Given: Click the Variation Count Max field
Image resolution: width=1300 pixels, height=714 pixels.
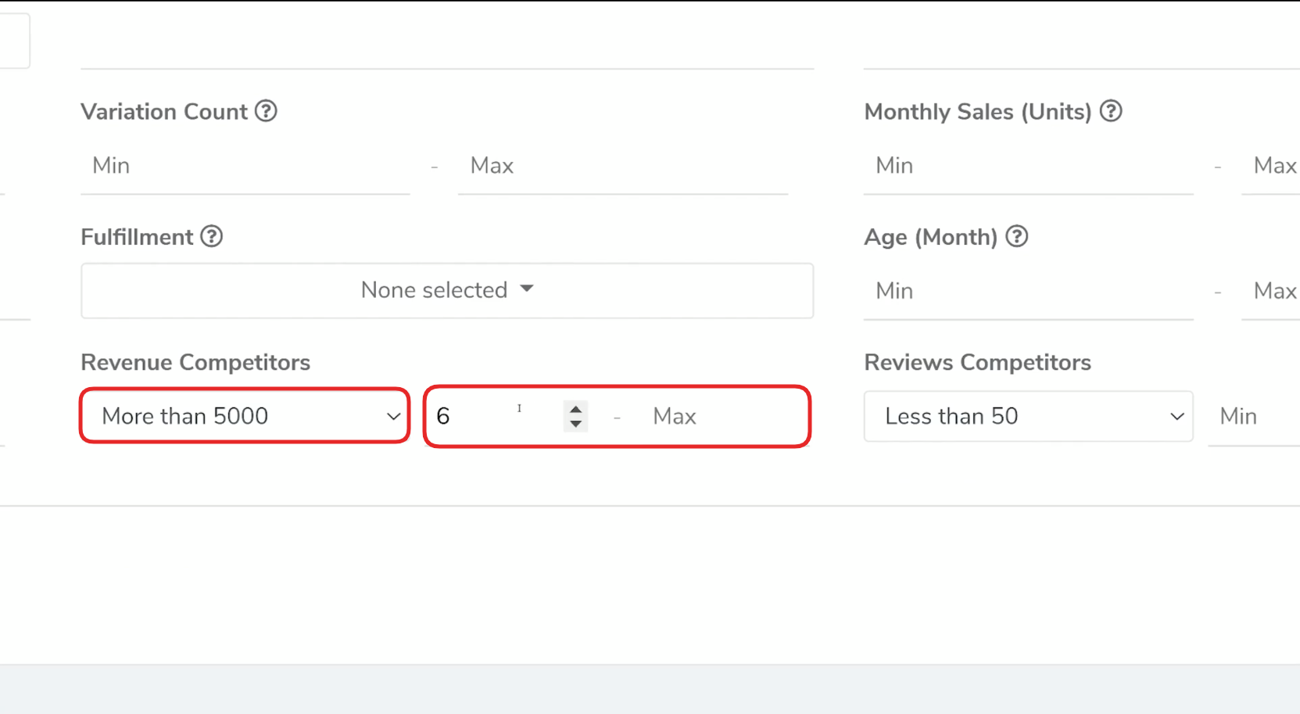Looking at the screenshot, I should (x=622, y=166).
